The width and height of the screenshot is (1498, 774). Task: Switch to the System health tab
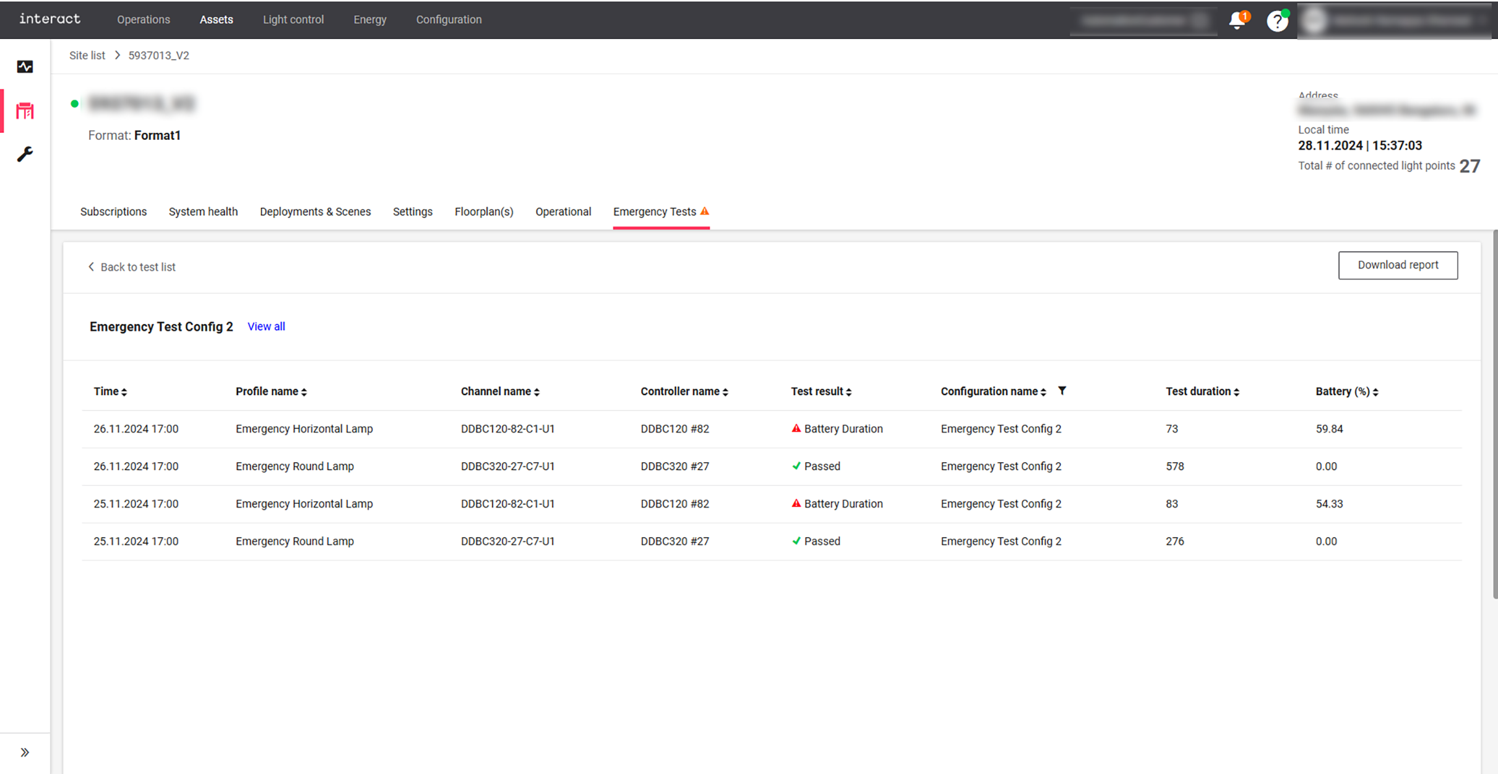pos(203,212)
